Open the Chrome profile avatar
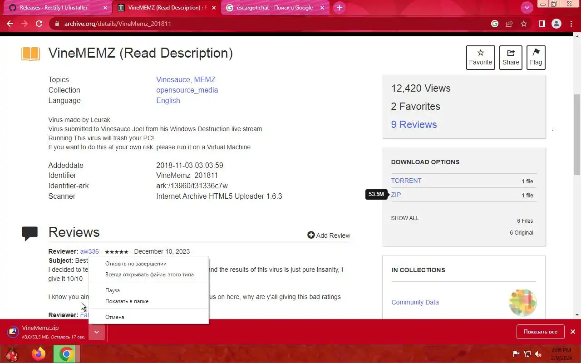Image resolution: width=581 pixels, height=363 pixels. tap(556, 24)
